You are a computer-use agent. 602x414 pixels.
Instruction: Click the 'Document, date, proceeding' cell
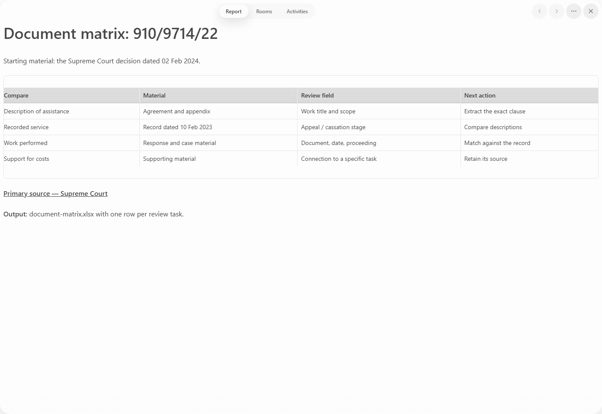pyautogui.click(x=379, y=143)
